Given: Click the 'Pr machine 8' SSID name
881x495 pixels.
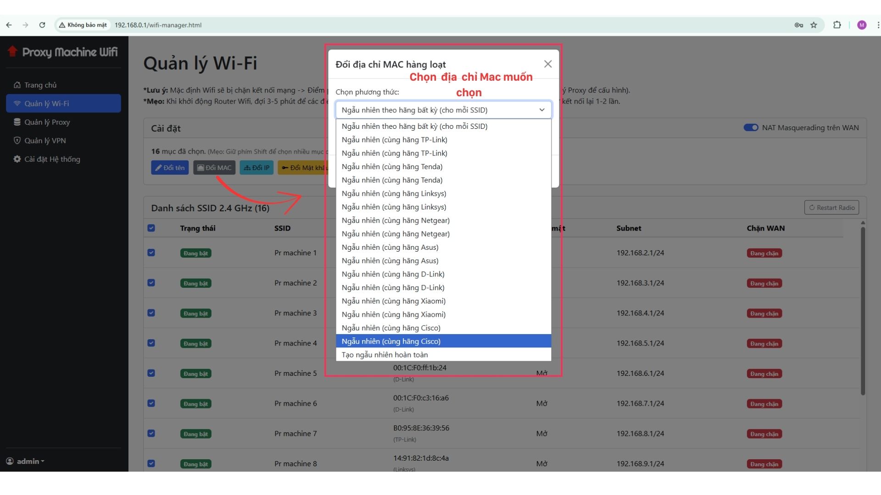Looking at the screenshot, I should tap(296, 464).
